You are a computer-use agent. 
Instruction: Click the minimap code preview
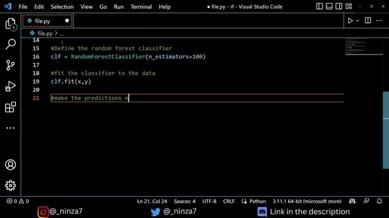tap(364, 46)
